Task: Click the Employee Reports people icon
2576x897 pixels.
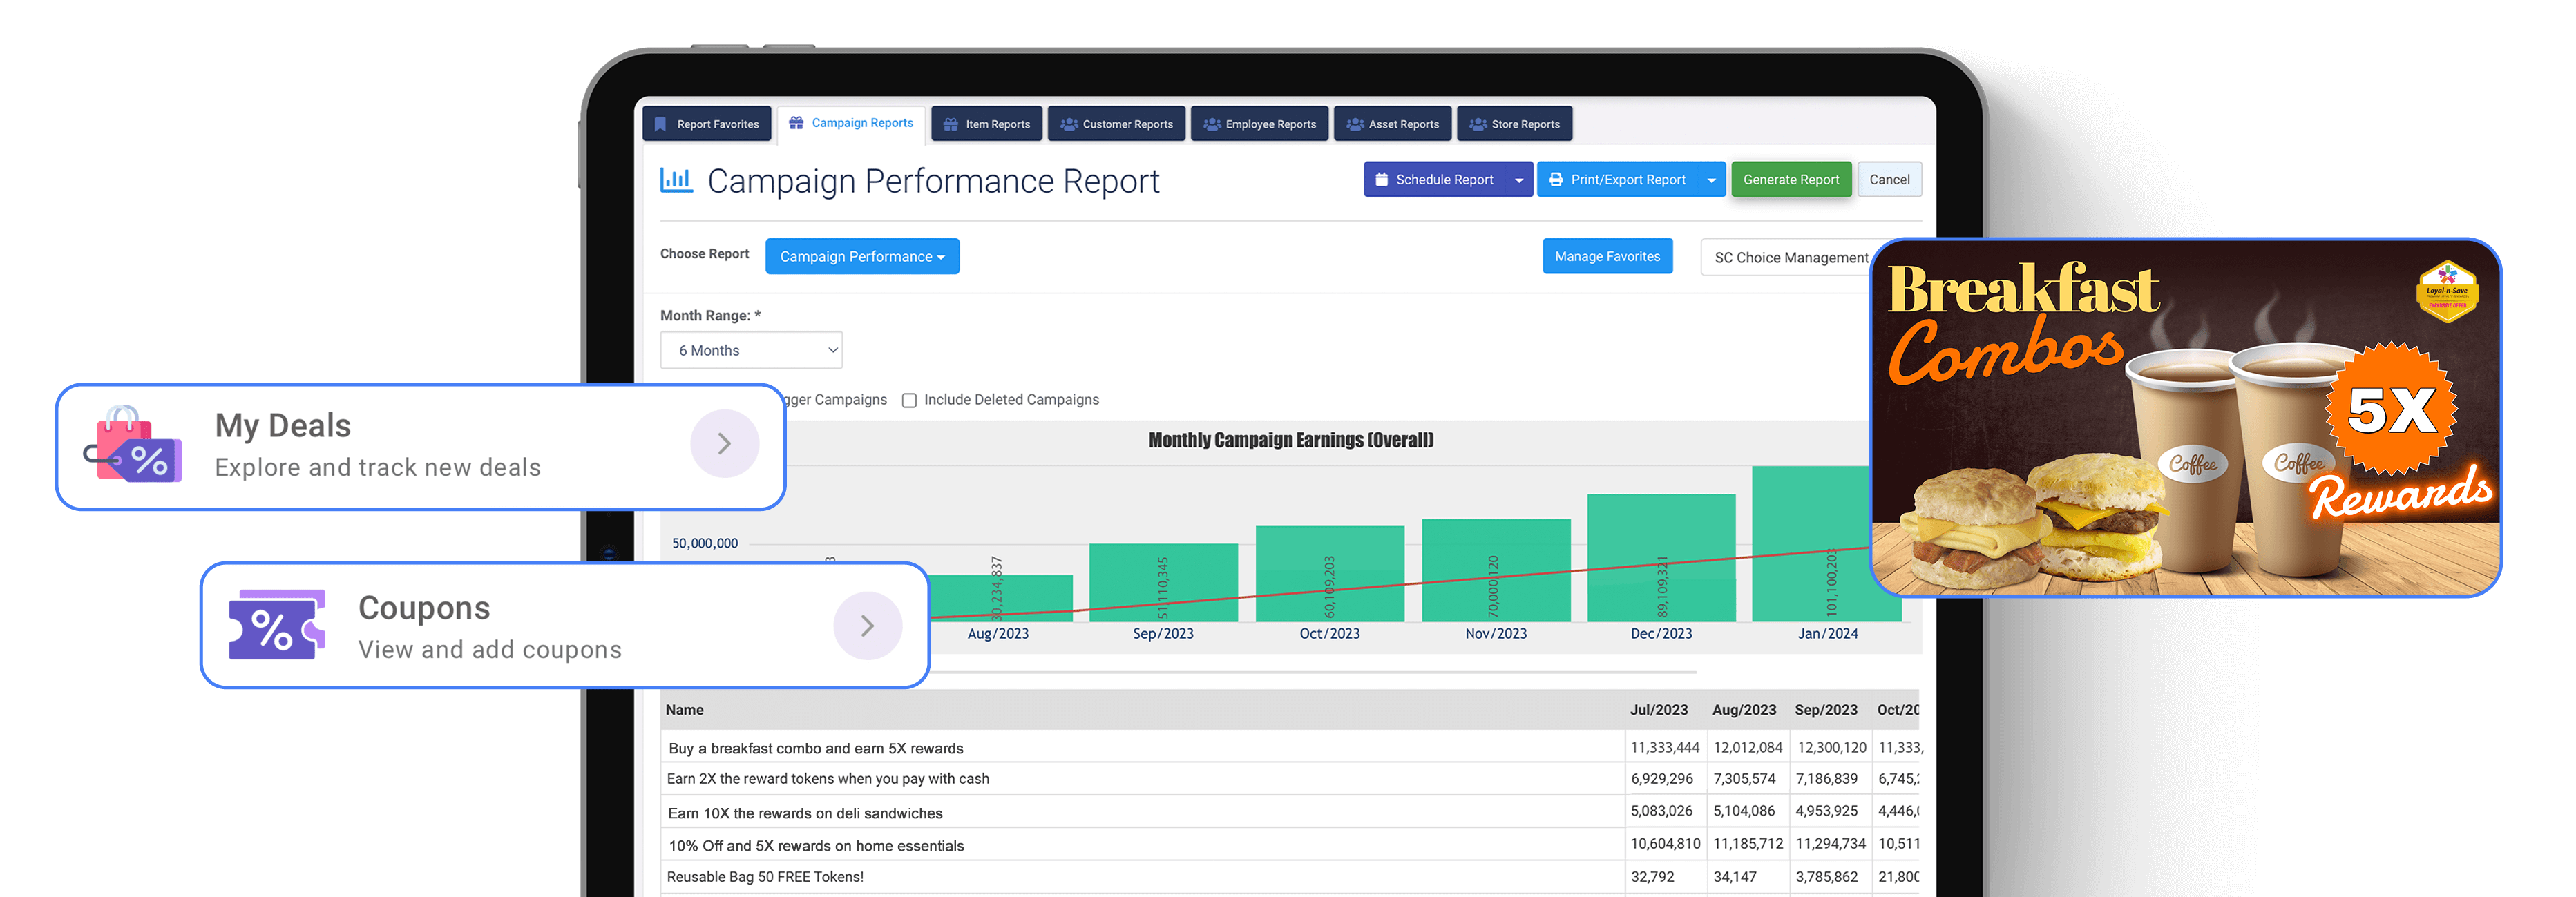Action: (x=1212, y=124)
